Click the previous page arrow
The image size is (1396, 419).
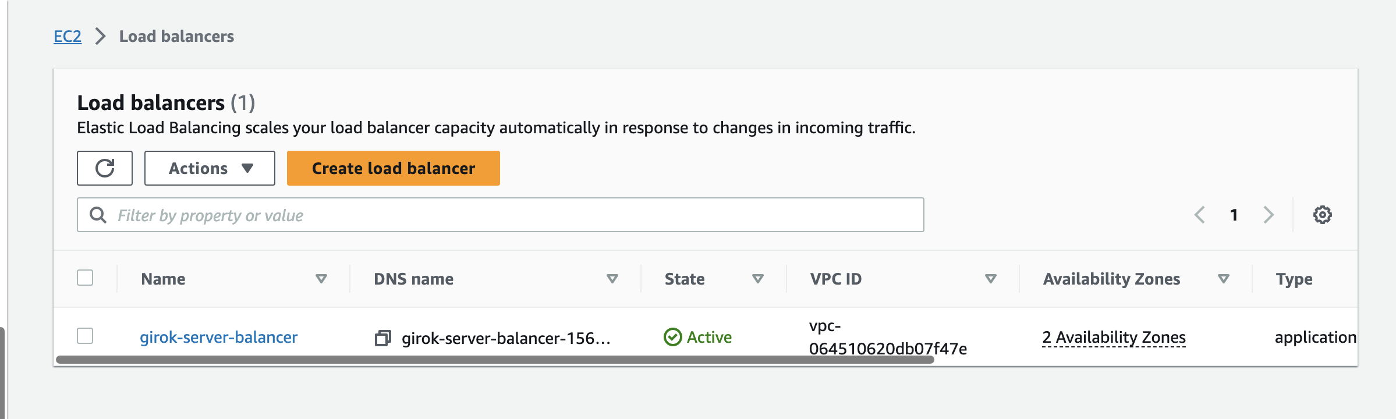click(1200, 215)
